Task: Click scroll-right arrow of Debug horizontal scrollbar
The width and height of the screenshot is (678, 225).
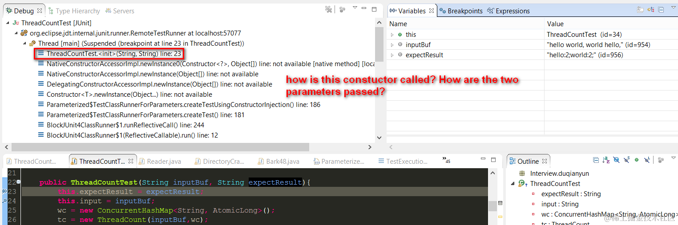Action: click(x=370, y=147)
